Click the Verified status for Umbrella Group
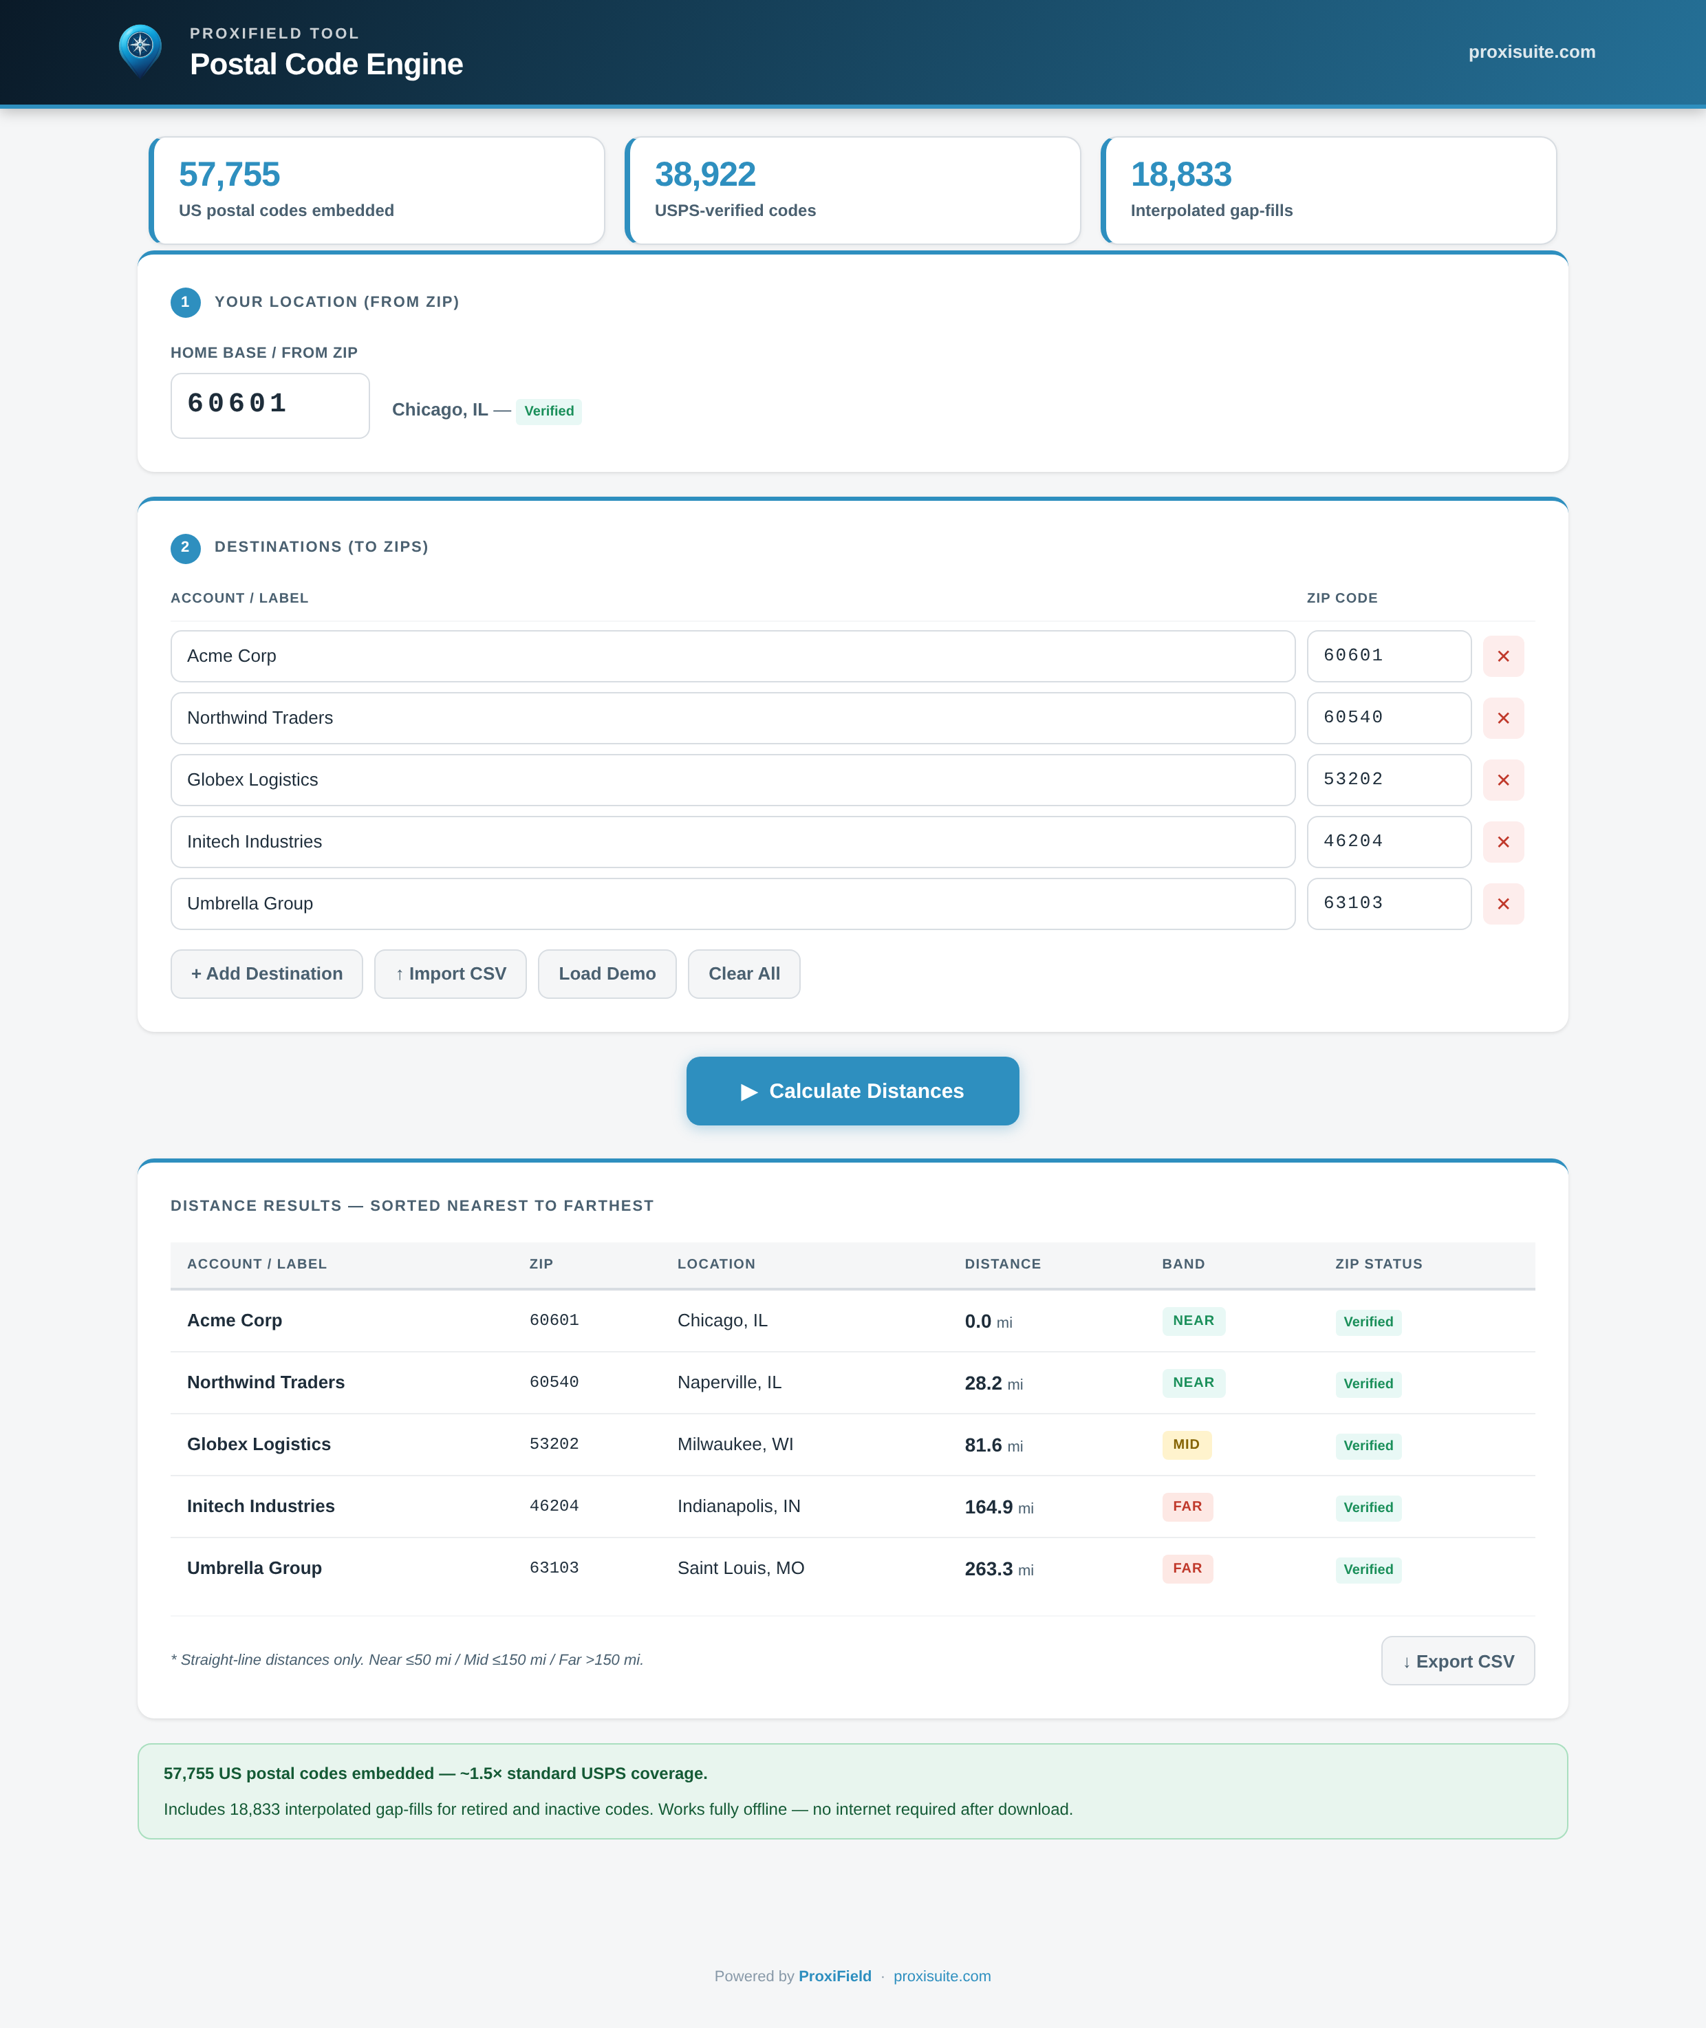The image size is (1706, 2028). [1368, 1570]
